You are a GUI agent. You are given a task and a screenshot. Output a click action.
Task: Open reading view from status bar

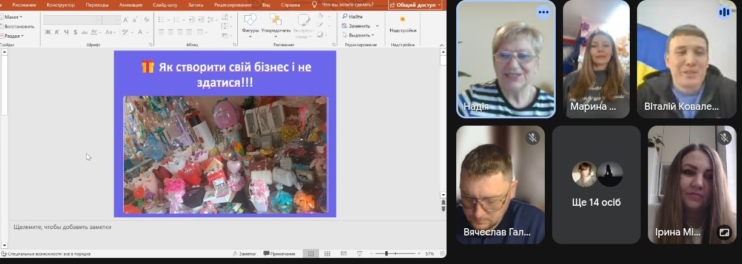pyautogui.click(x=343, y=254)
